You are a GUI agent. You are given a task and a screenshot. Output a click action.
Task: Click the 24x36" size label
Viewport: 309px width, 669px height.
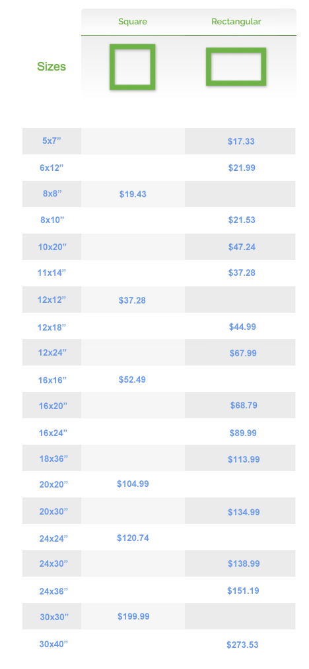53,591
